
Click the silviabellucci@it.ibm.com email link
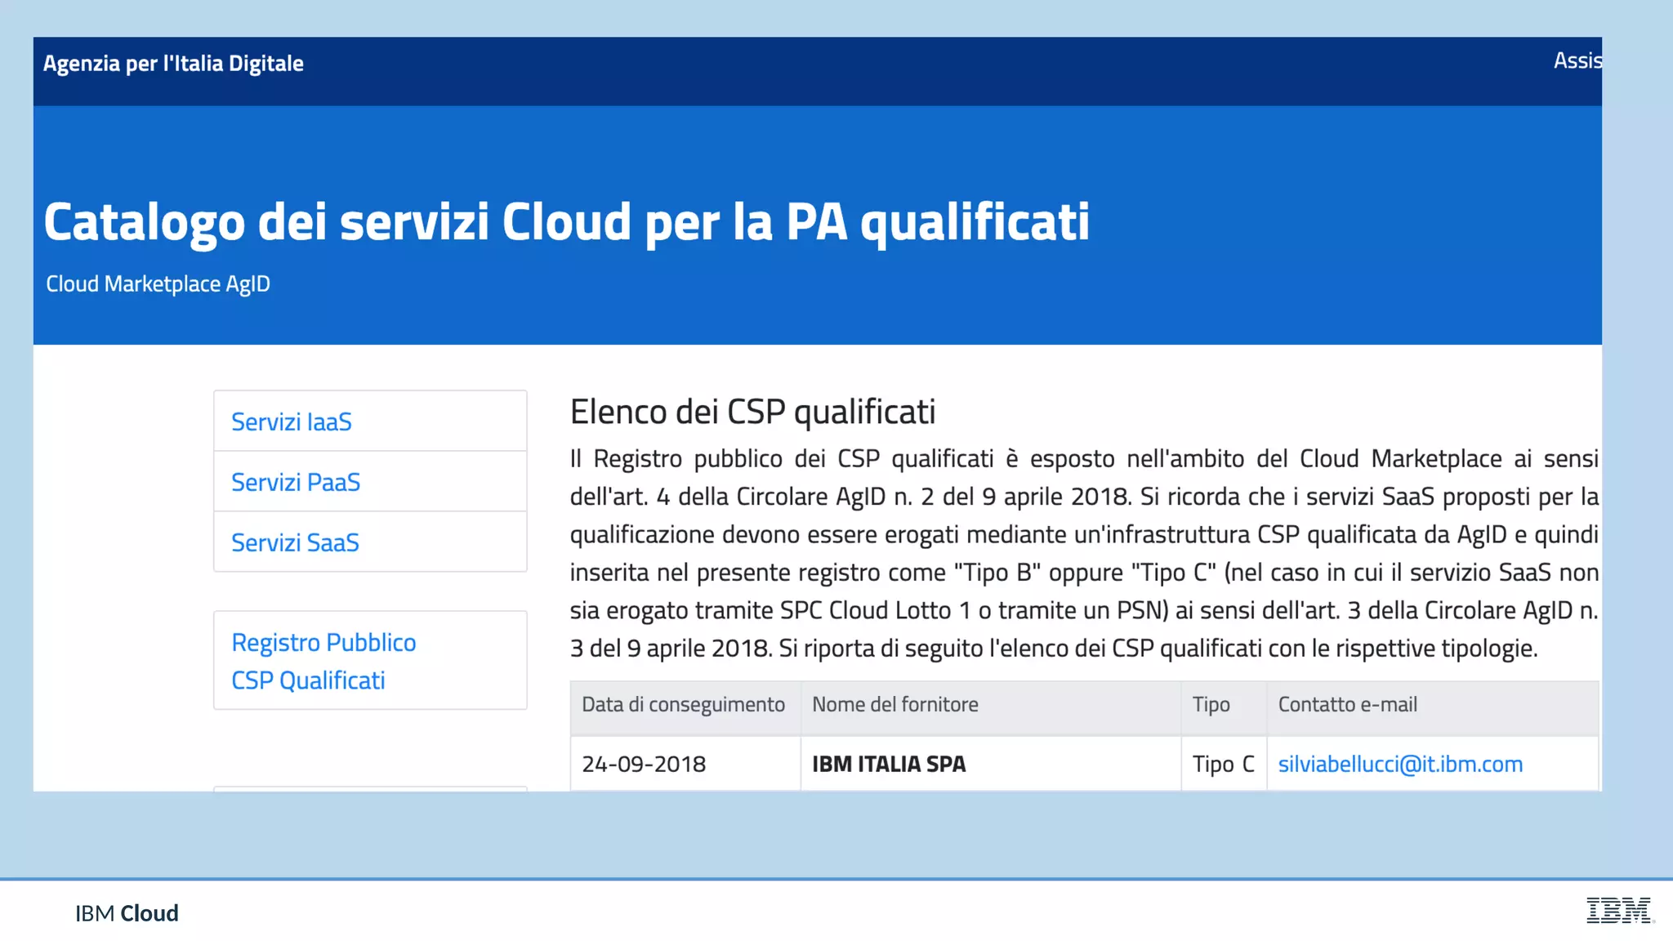click(1400, 764)
